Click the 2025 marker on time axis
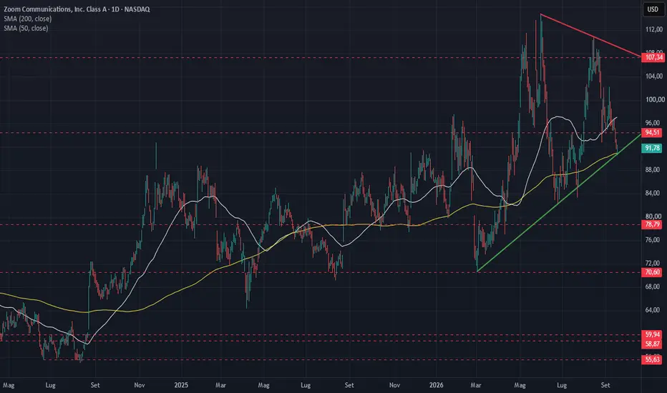667x393 pixels. 181,385
